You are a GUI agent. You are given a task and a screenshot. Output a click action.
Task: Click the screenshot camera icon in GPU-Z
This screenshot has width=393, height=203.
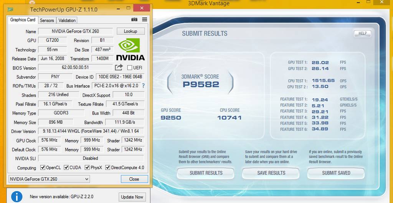(x=134, y=20)
